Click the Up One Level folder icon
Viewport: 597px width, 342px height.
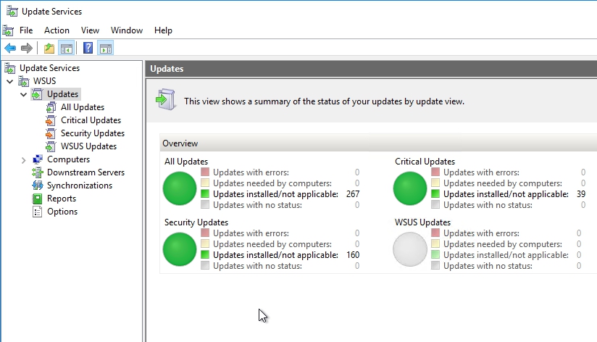49,49
